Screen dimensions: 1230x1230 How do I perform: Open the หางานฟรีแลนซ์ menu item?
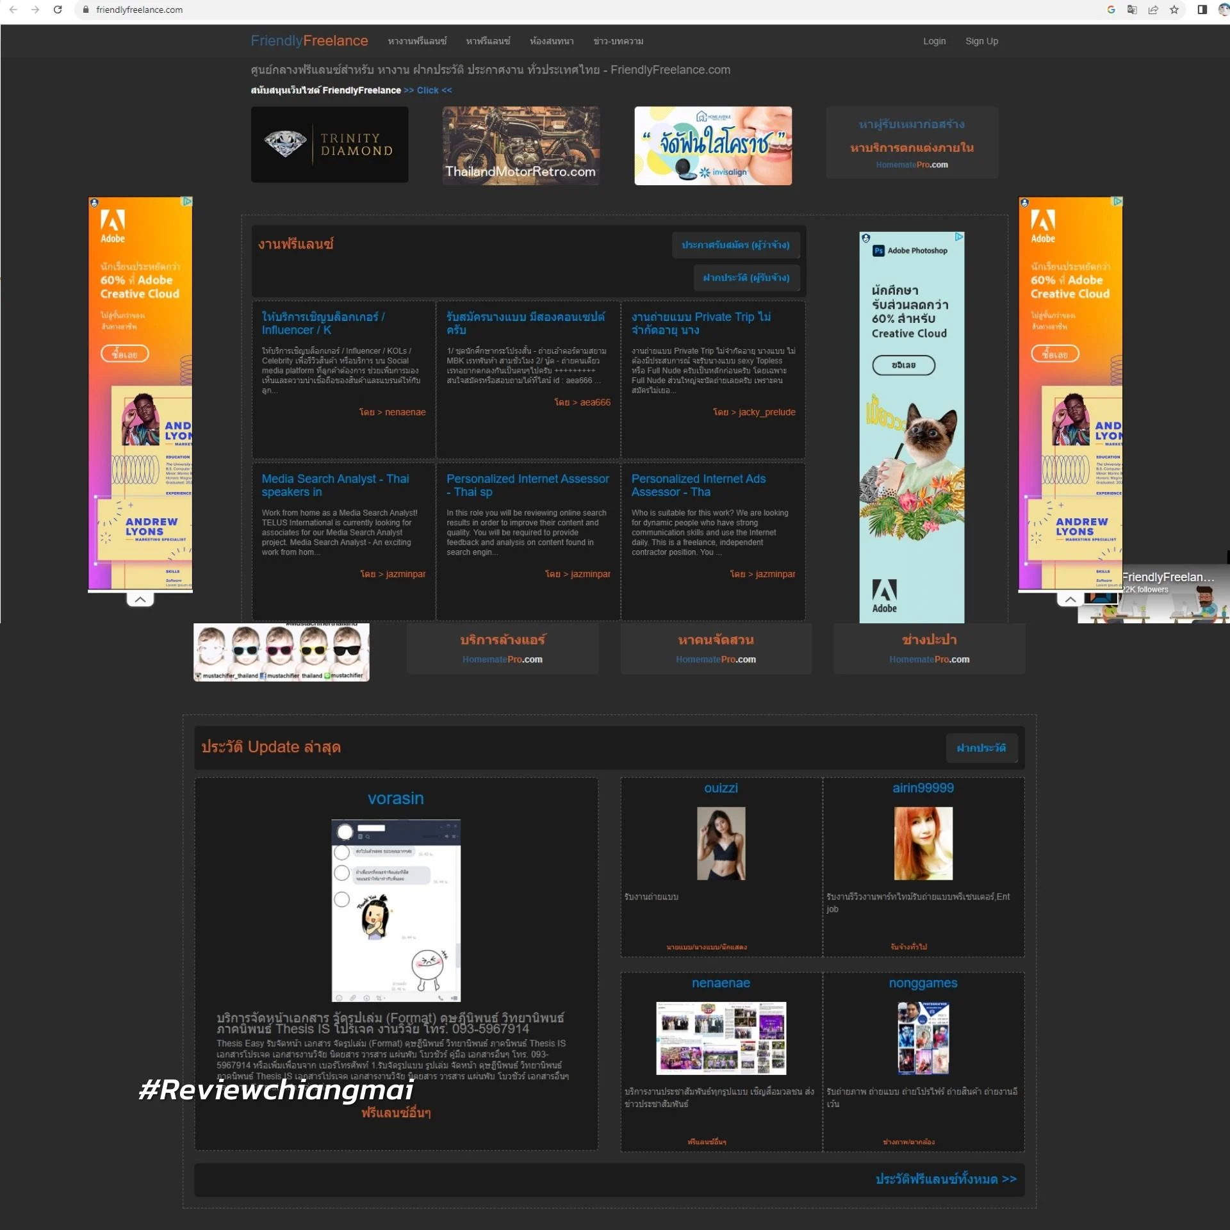coord(417,41)
